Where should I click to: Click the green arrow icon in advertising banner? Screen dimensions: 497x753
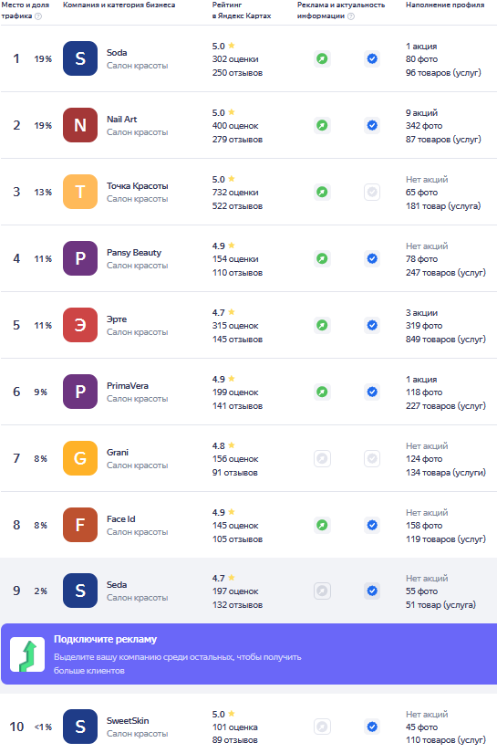[x=27, y=654]
